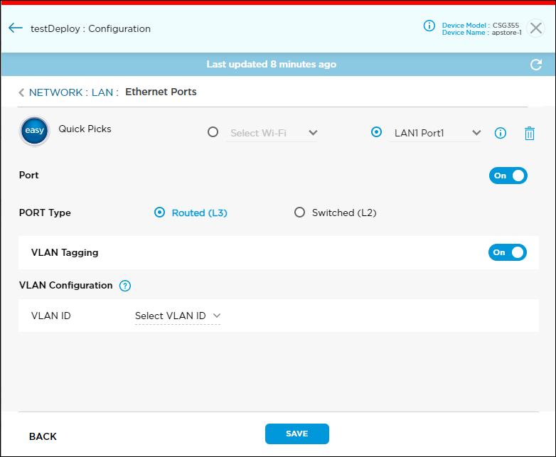This screenshot has width=556, height=457.
Task: Refresh the last updated status
Action: 536,65
